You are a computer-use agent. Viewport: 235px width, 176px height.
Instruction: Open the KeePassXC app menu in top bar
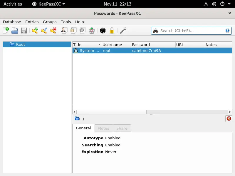[x=48, y=4]
